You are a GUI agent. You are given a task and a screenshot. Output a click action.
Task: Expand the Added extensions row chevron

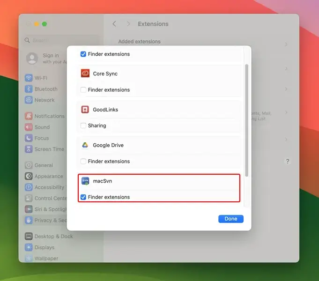click(286, 44)
